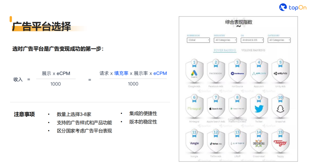Open the Liftoff rank 13 badge
This screenshot has width=309, height=164.
click(237, 141)
